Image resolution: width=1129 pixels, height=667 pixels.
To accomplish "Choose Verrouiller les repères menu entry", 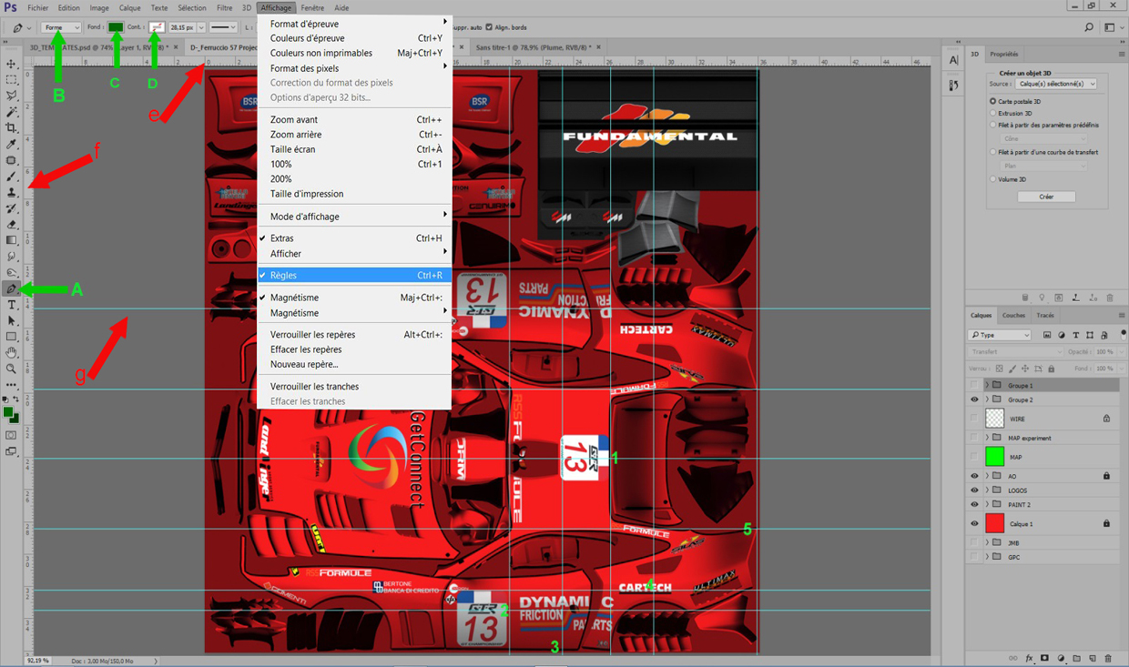I will pyautogui.click(x=354, y=335).
